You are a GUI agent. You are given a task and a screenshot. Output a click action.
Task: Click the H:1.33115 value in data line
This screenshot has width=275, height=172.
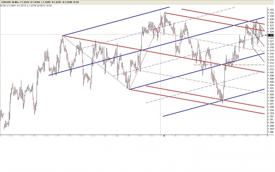click(22, 6)
